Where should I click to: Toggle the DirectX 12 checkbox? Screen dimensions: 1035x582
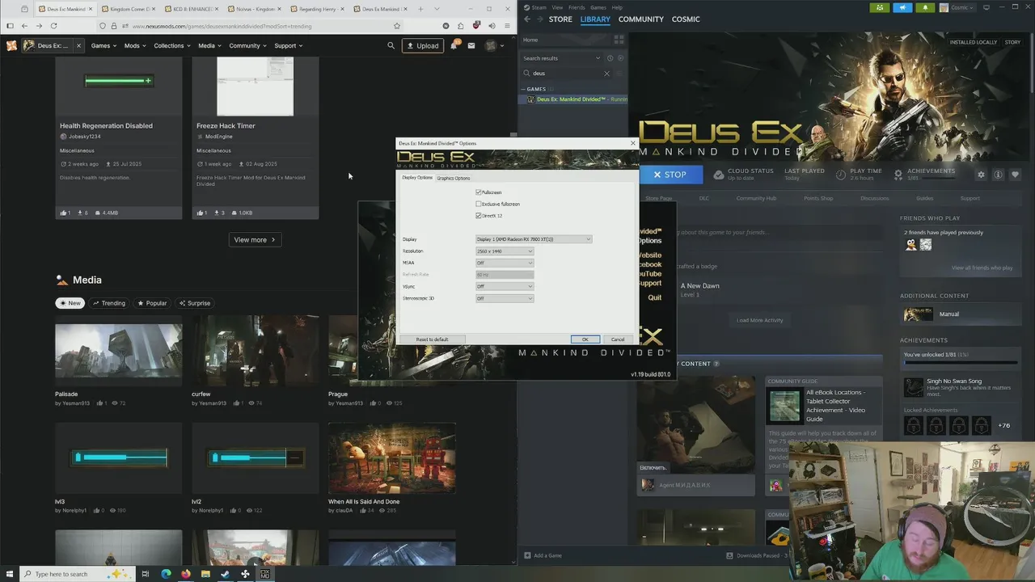[x=479, y=216]
